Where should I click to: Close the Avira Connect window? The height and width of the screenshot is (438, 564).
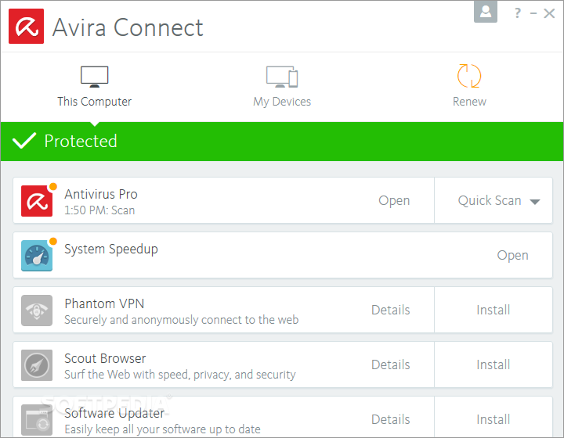tap(549, 13)
